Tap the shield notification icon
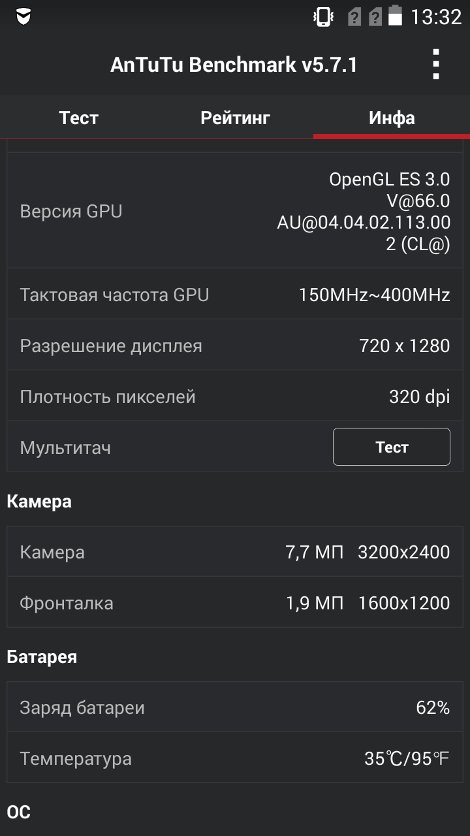Screen dimensions: 470x836 23,16
